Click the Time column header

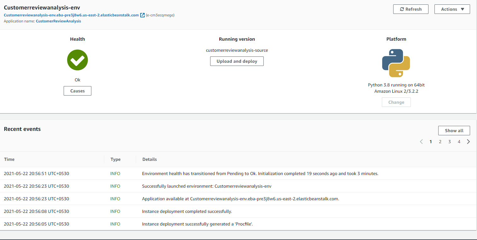pyautogui.click(x=9, y=159)
